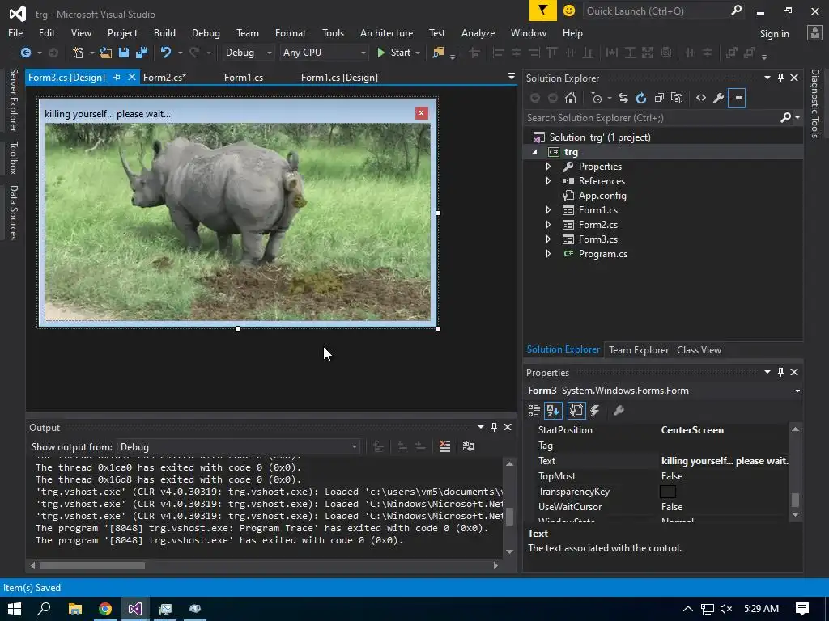Refresh the Solution Explorer
Image resolution: width=829 pixels, height=621 pixels.
641,98
